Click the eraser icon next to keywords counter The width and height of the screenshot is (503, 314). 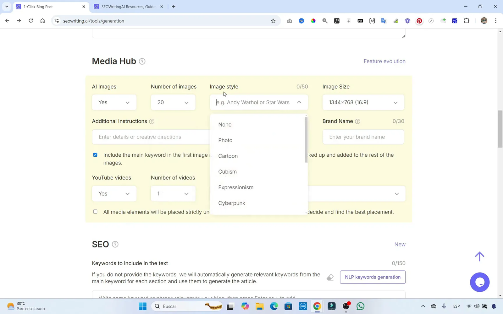pyautogui.click(x=330, y=277)
